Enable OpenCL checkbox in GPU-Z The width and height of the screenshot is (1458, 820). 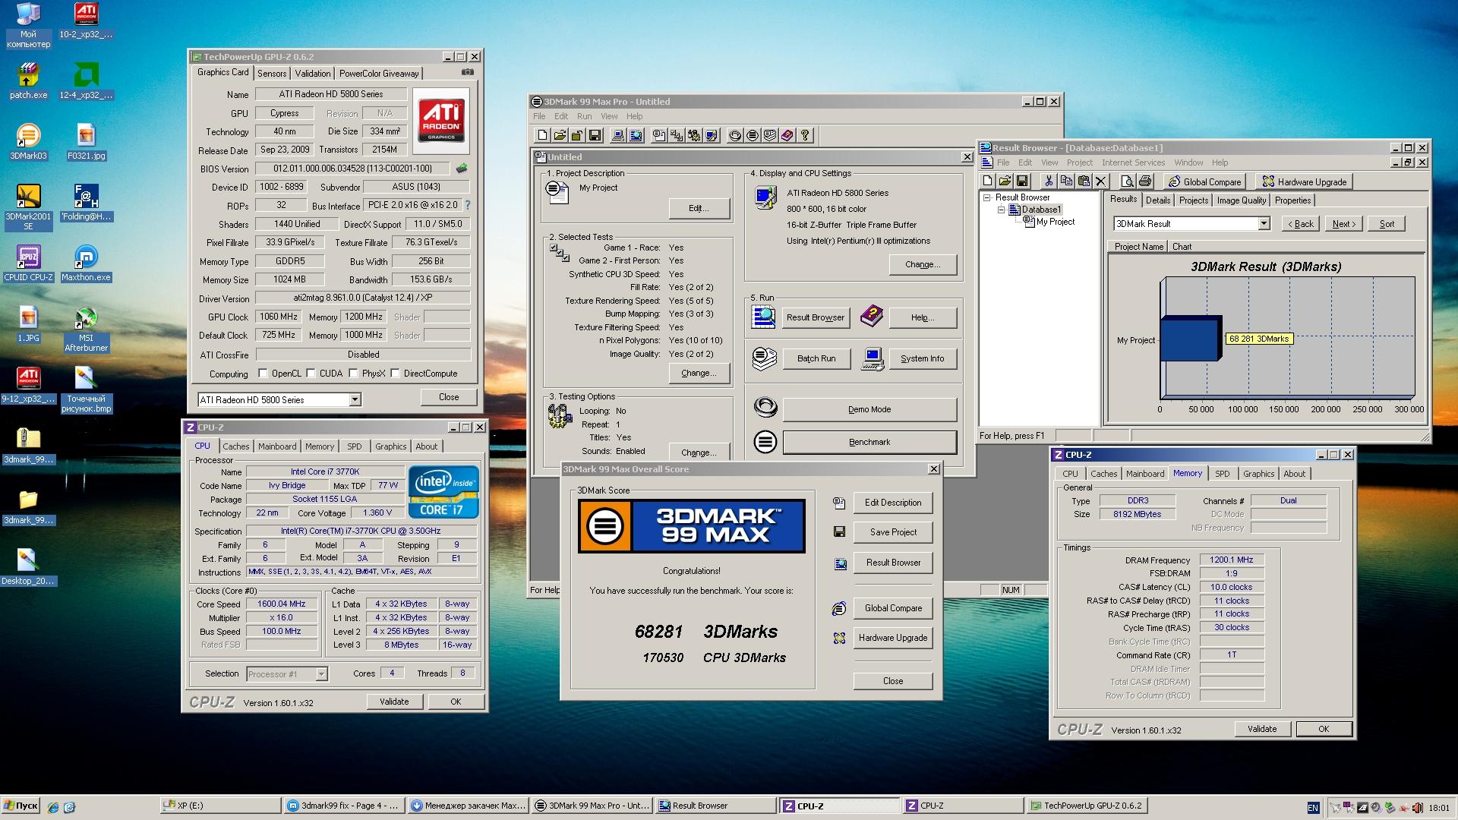click(263, 373)
